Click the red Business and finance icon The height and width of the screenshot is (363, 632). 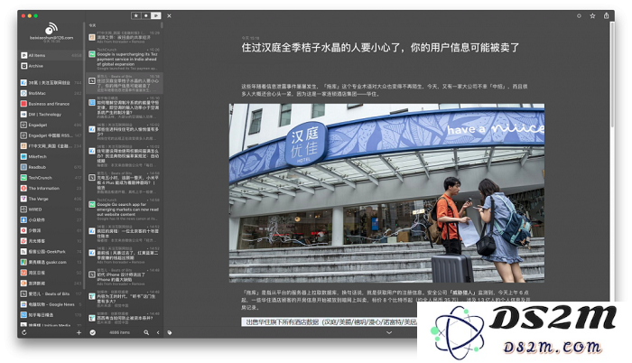point(23,104)
